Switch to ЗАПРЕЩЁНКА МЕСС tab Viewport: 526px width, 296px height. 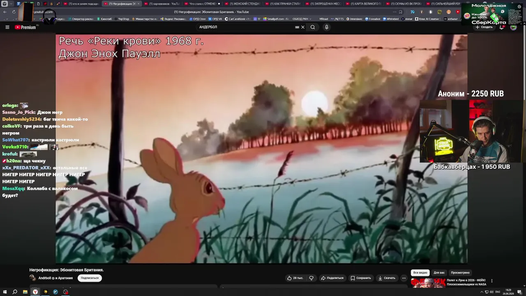(323, 4)
